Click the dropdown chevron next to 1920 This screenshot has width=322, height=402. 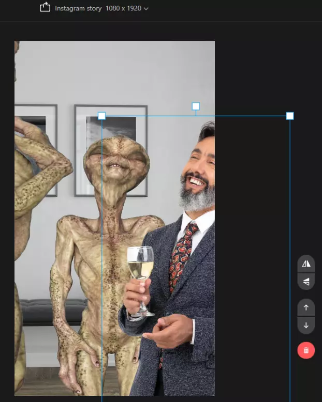146,9
